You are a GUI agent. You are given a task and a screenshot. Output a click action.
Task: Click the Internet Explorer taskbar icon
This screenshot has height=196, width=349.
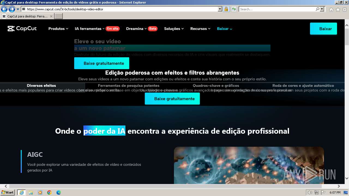pyautogui.click(x=22, y=192)
